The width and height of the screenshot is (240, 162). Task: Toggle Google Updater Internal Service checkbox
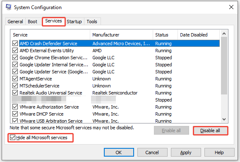(15, 65)
